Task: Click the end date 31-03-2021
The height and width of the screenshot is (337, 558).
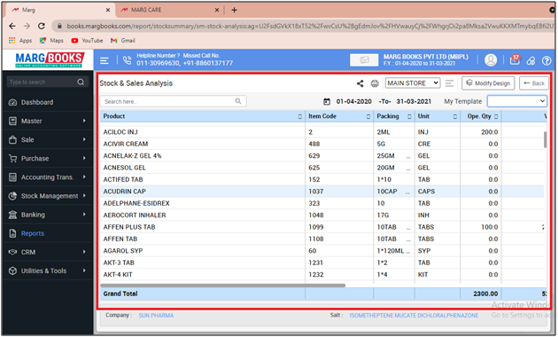Action: 414,101
